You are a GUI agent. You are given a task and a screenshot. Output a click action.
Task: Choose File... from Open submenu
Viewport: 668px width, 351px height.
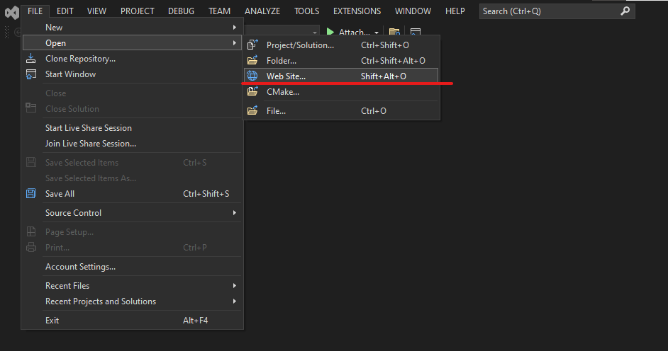(341, 111)
